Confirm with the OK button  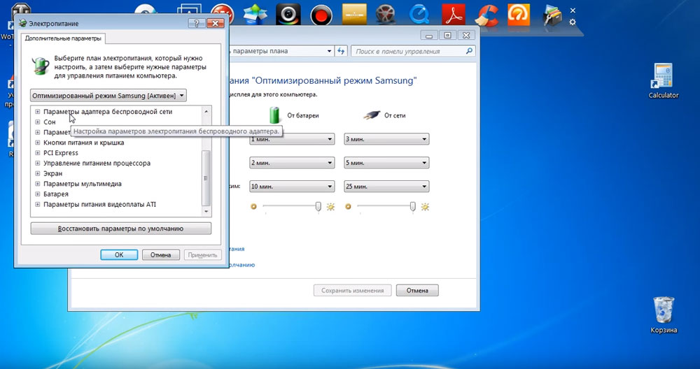point(119,255)
